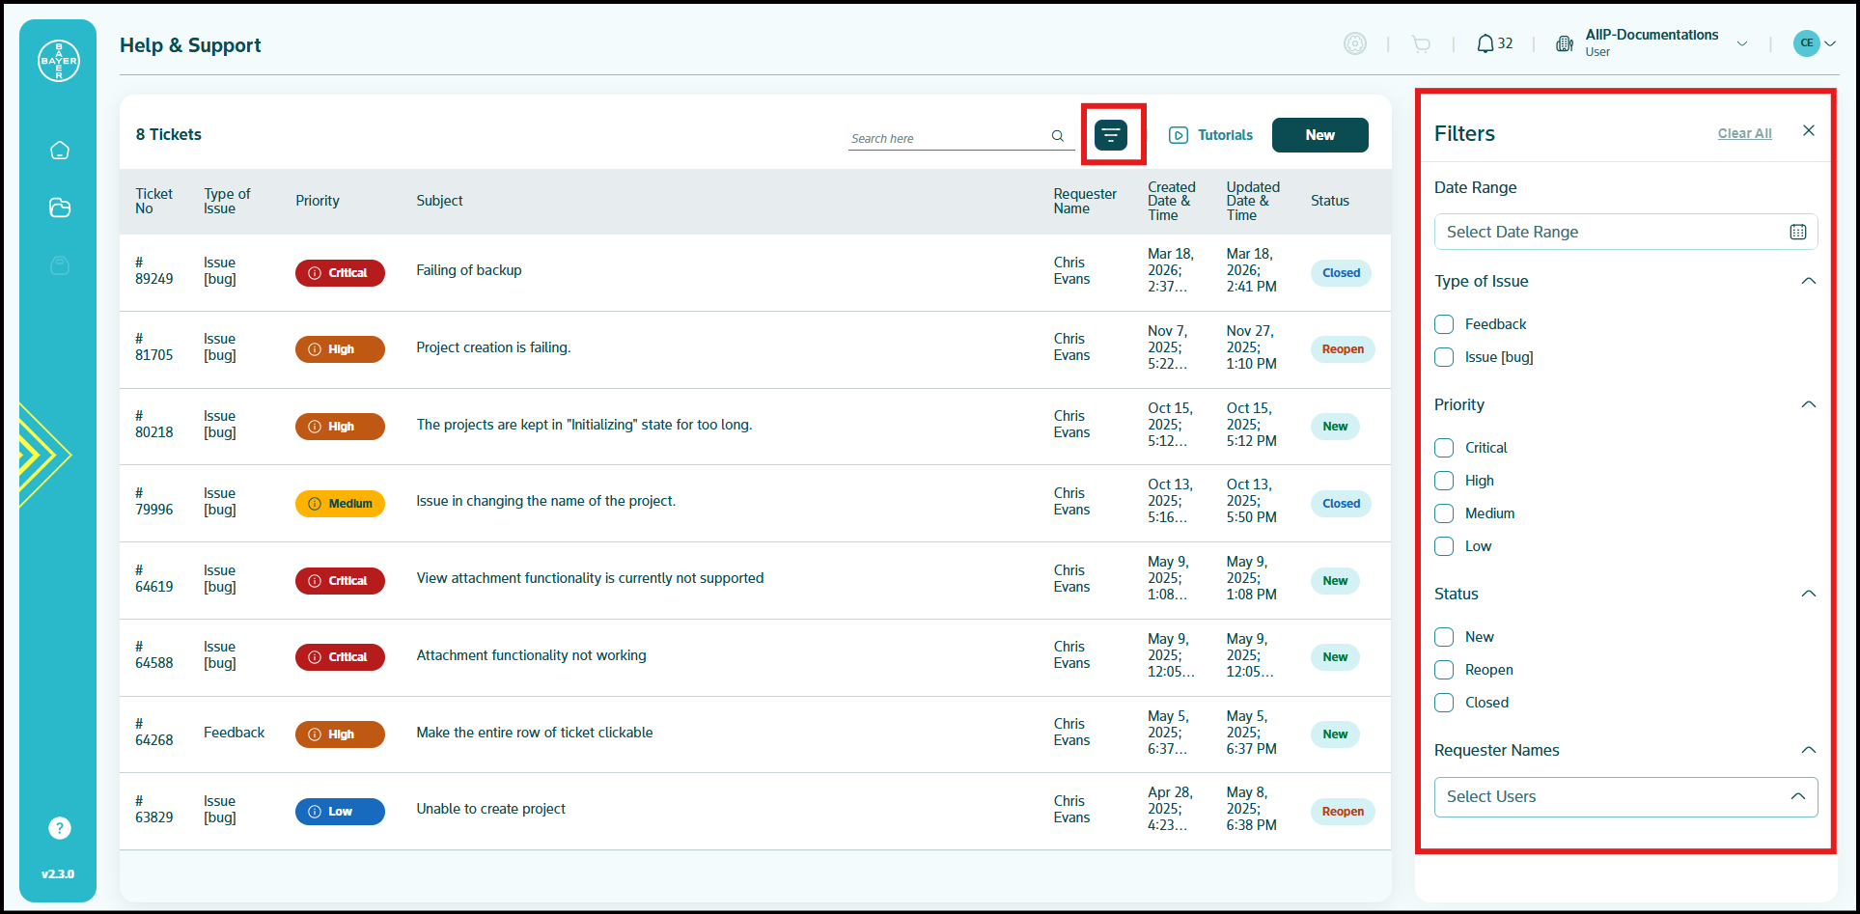
Task: Click the New ticket button
Action: (1319, 135)
